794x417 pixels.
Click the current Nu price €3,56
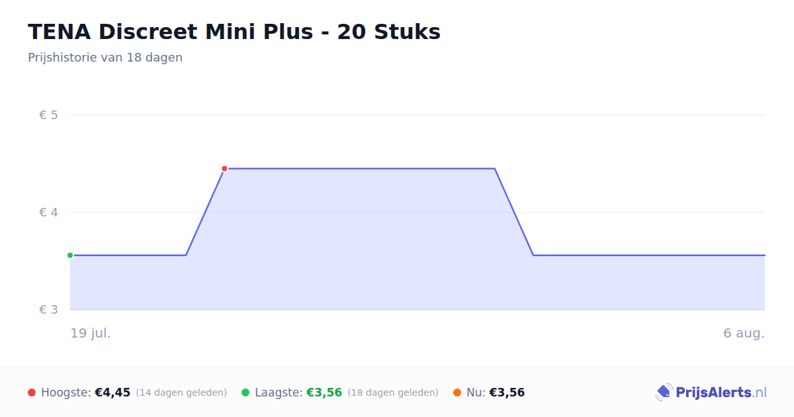[507, 393]
